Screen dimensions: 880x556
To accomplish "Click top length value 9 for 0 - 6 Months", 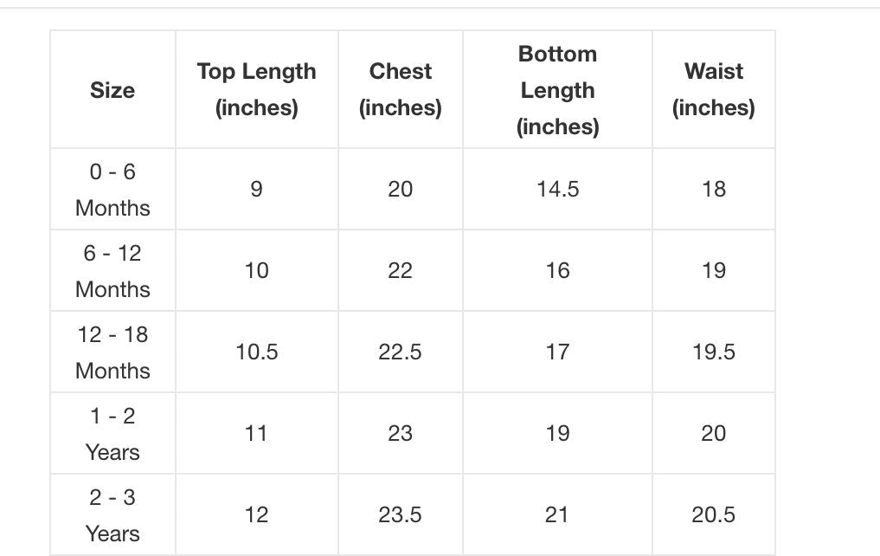I will (256, 190).
